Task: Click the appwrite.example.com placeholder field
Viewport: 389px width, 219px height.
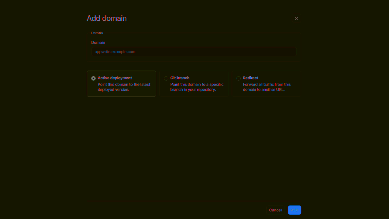Action: (x=194, y=51)
